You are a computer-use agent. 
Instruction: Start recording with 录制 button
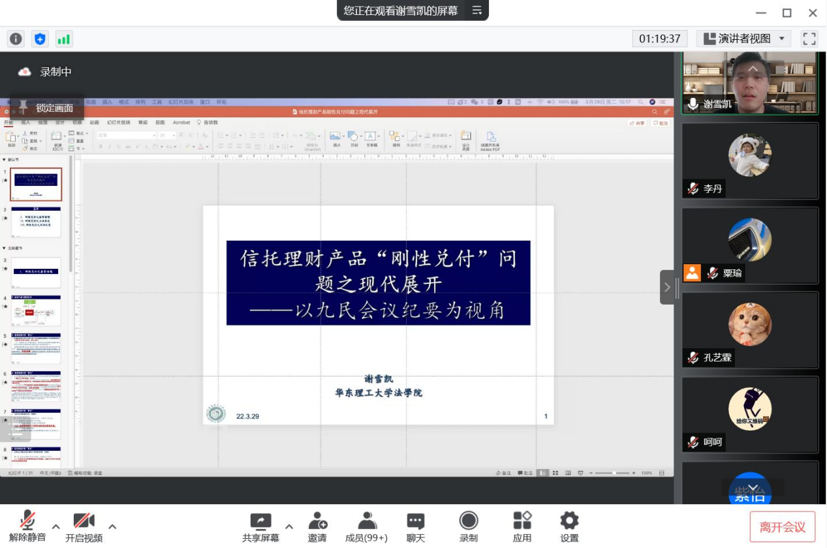(469, 526)
